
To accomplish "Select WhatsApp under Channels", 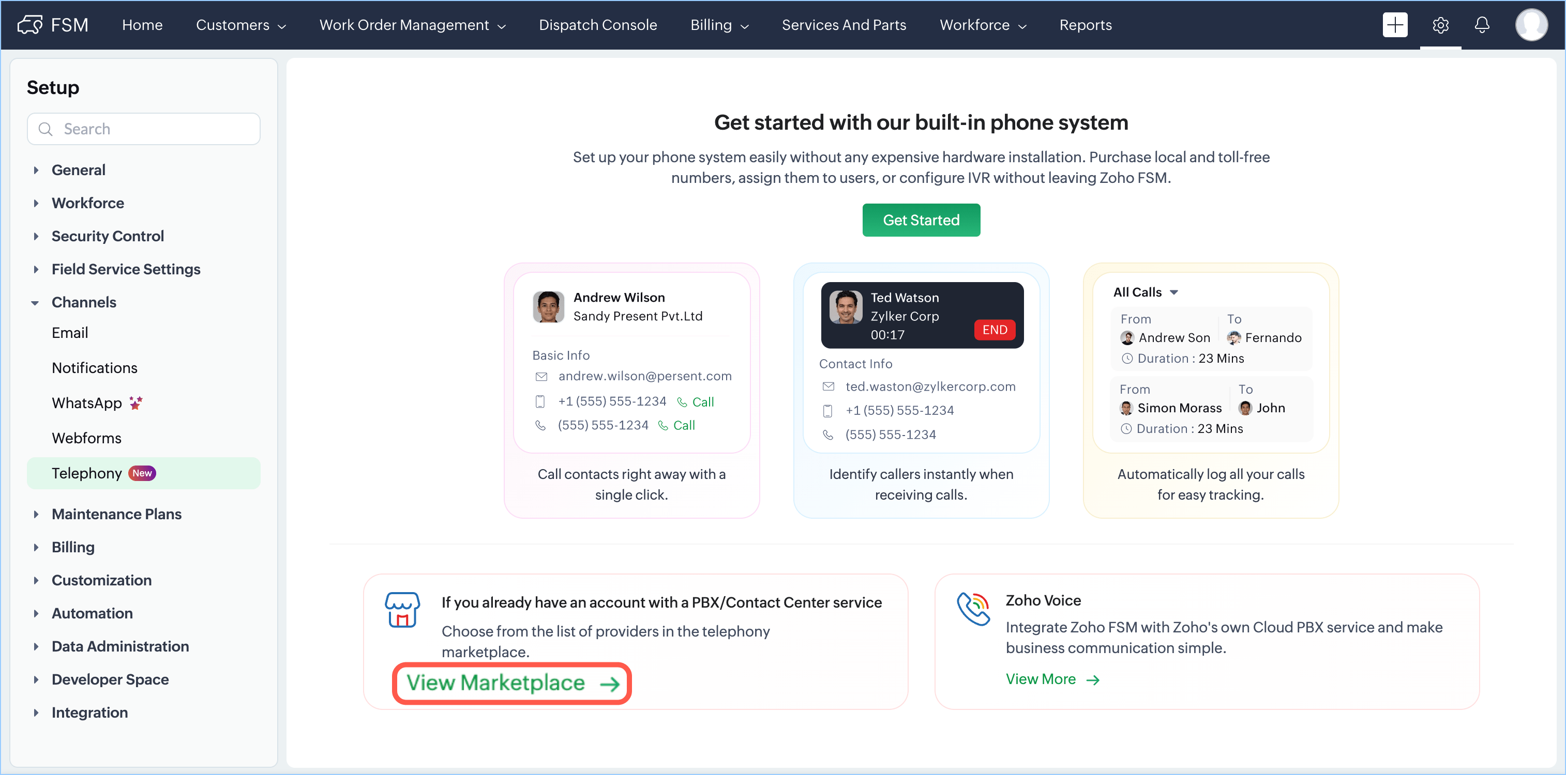I will pos(87,404).
